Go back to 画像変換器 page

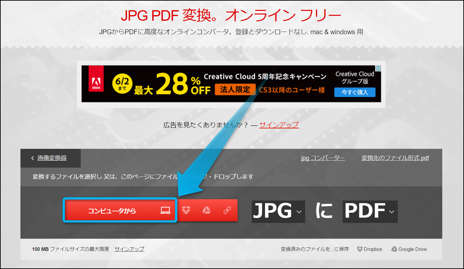[x=52, y=158]
